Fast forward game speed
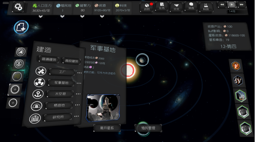Viewport: 255px width, 142px height. pos(242,5)
